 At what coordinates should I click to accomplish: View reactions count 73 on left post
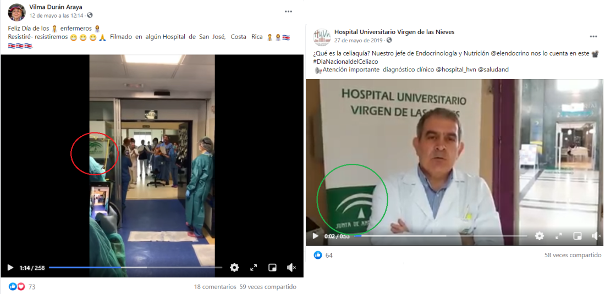[32, 287]
